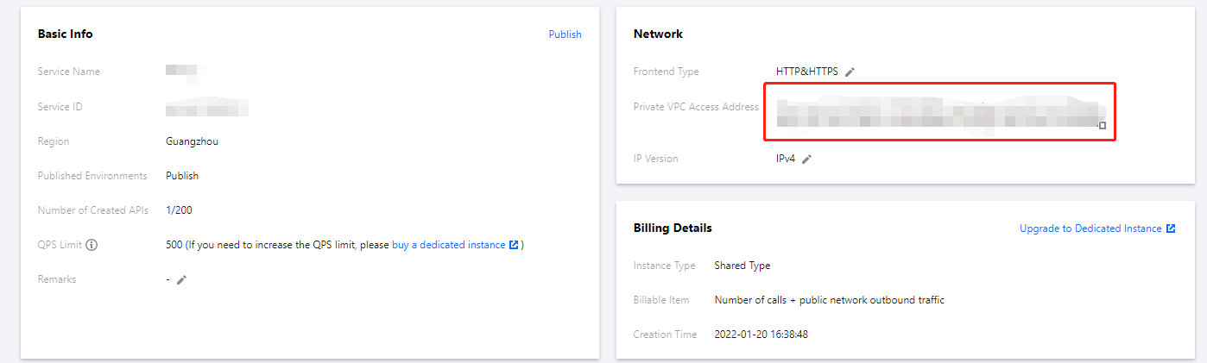The width and height of the screenshot is (1207, 363).
Task: Click the blurred Service ID value
Action: pyautogui.click(x=207, y=108)
